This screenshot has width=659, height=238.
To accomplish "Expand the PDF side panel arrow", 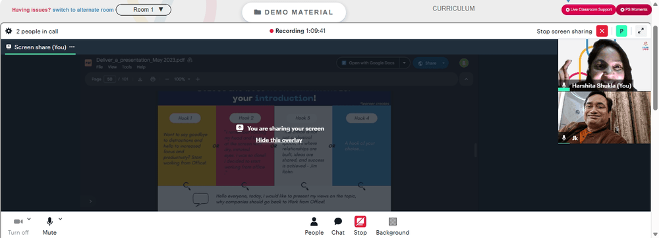I will click(x=90, y=201).
